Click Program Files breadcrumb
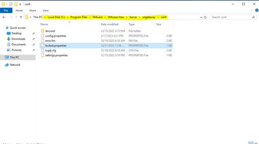The image size is (259, 144). (79, 17)
